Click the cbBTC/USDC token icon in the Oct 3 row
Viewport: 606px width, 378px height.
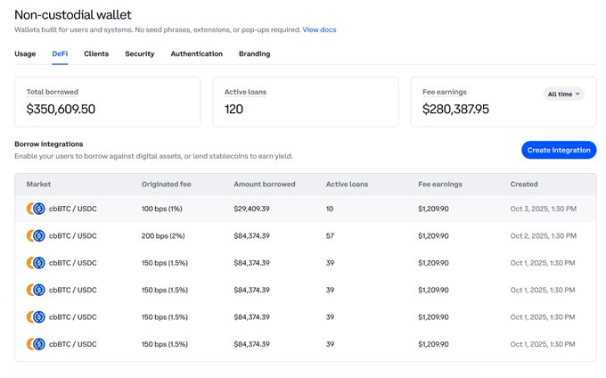pyautogui.click(x=36, y=209)
